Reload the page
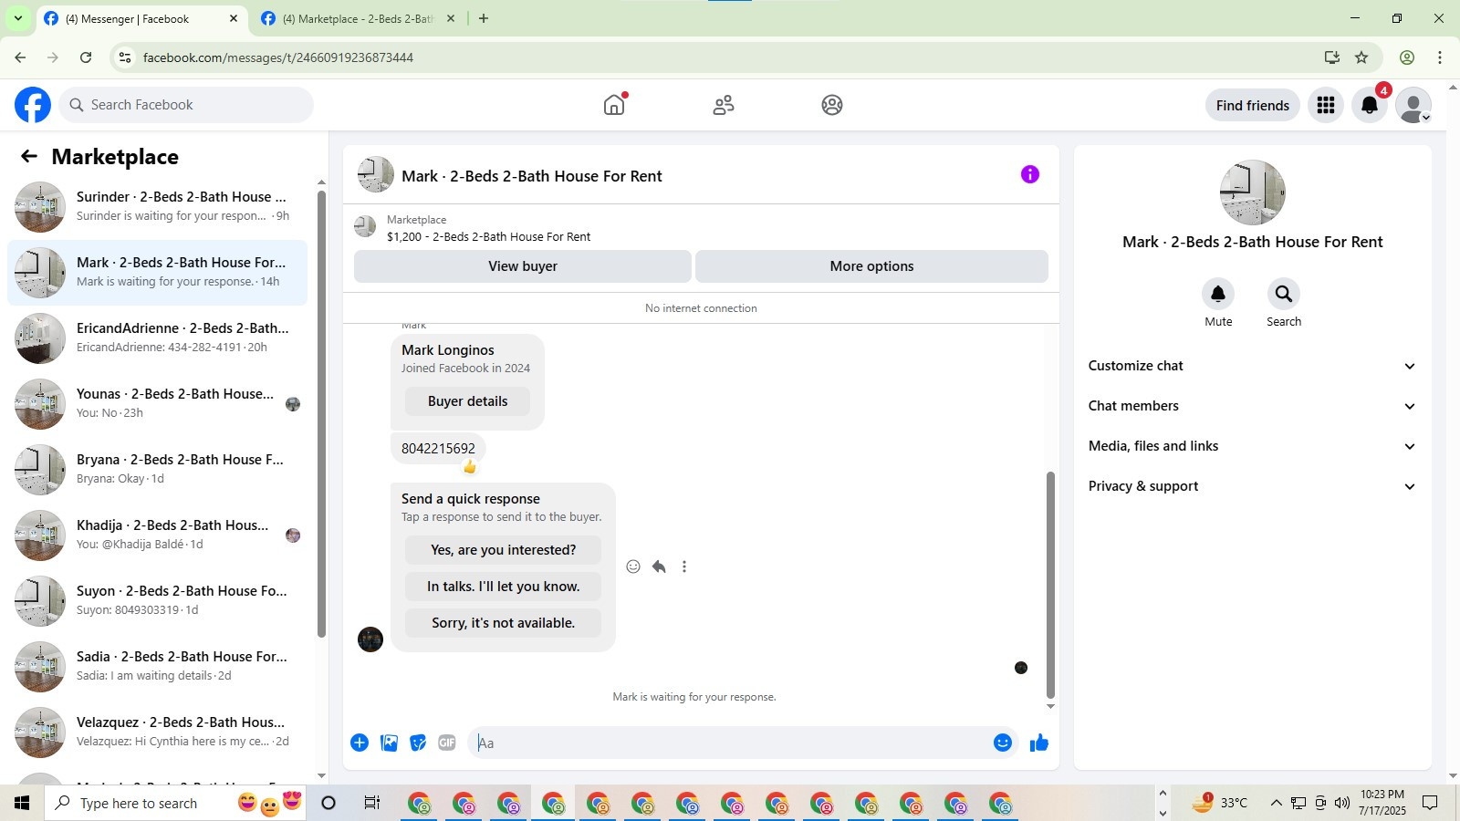Screen dimensions: 1460x821 click(86, 57)
